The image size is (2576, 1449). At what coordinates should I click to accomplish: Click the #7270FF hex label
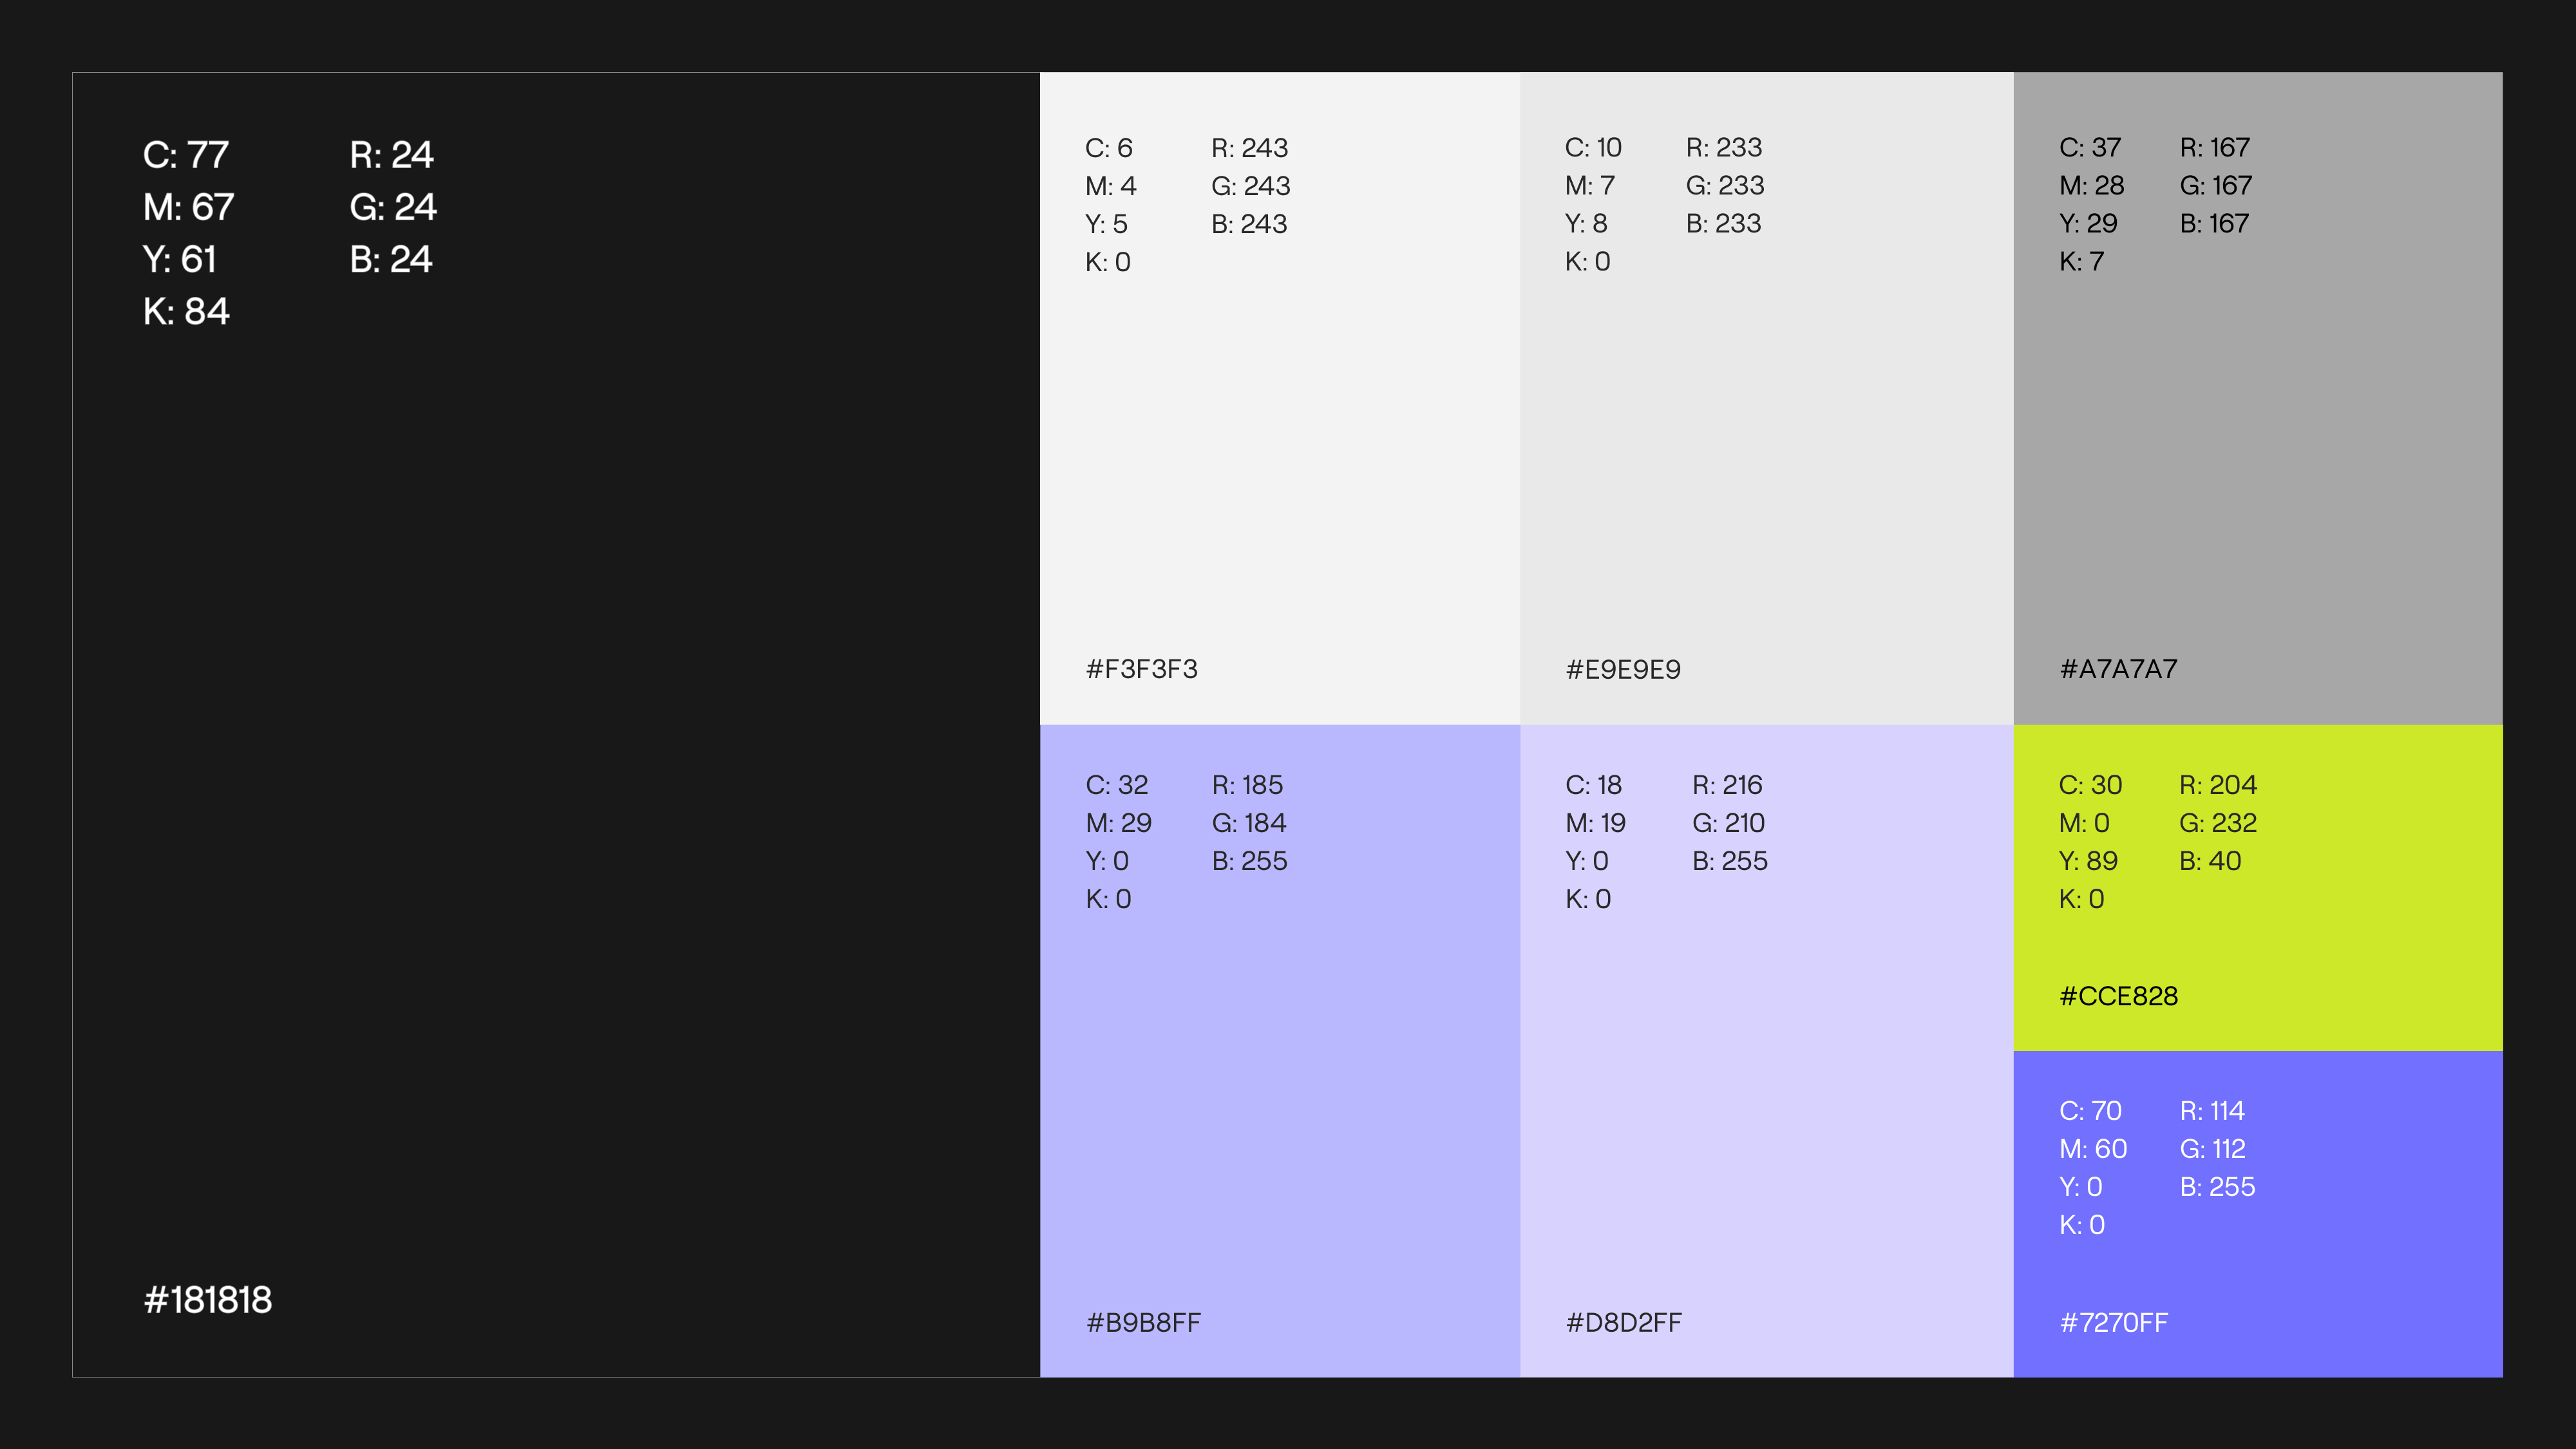point(2114,1323)
